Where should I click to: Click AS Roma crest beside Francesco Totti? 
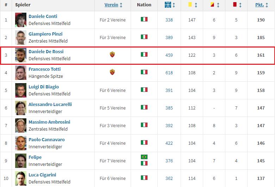click(112, 72)
